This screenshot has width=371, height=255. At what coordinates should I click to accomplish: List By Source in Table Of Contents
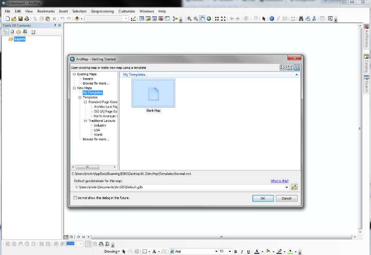[12, 32]
